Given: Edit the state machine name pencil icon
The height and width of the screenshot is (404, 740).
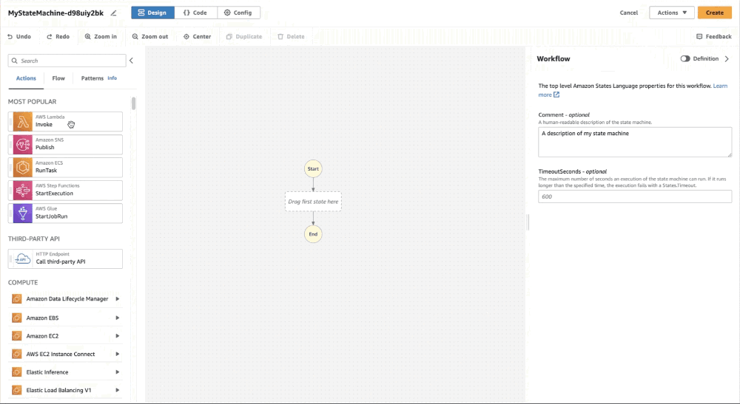Looking at the screenshot, I should 113,13.
